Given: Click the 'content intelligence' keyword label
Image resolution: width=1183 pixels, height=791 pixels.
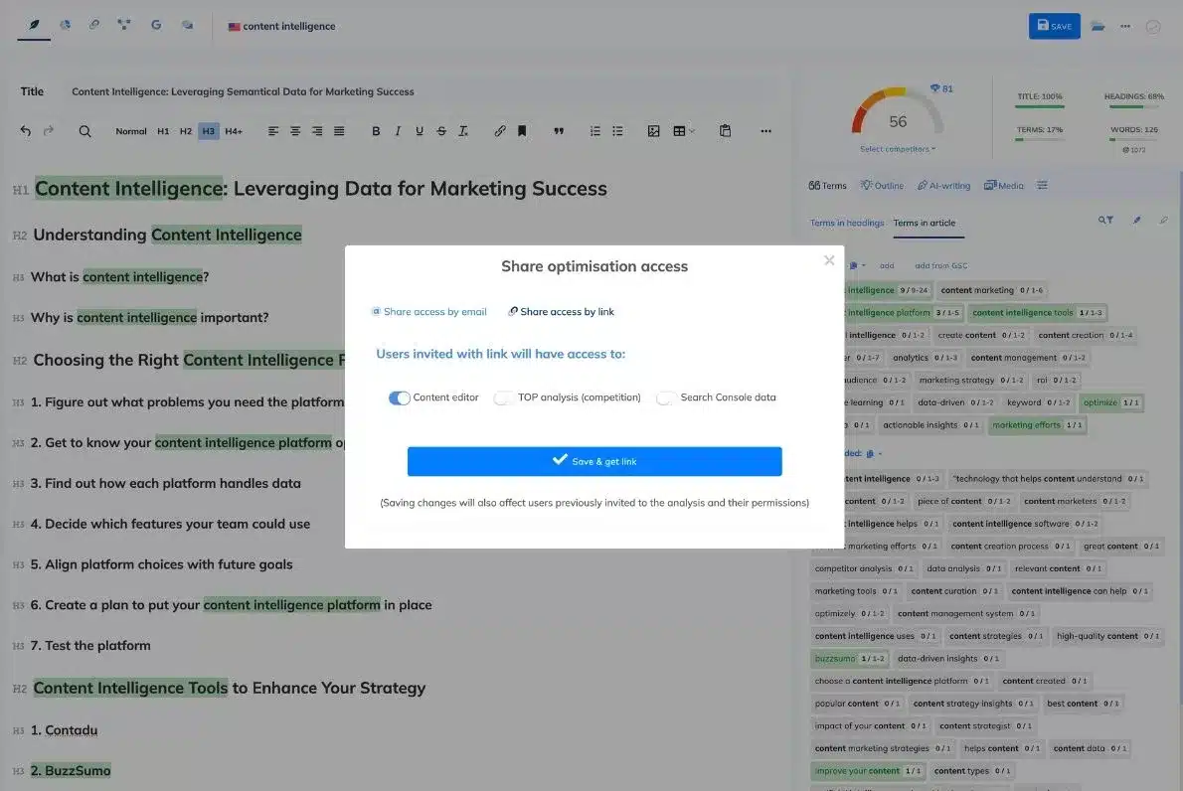Looking at the screenshot, I should (x=289, y=26).
